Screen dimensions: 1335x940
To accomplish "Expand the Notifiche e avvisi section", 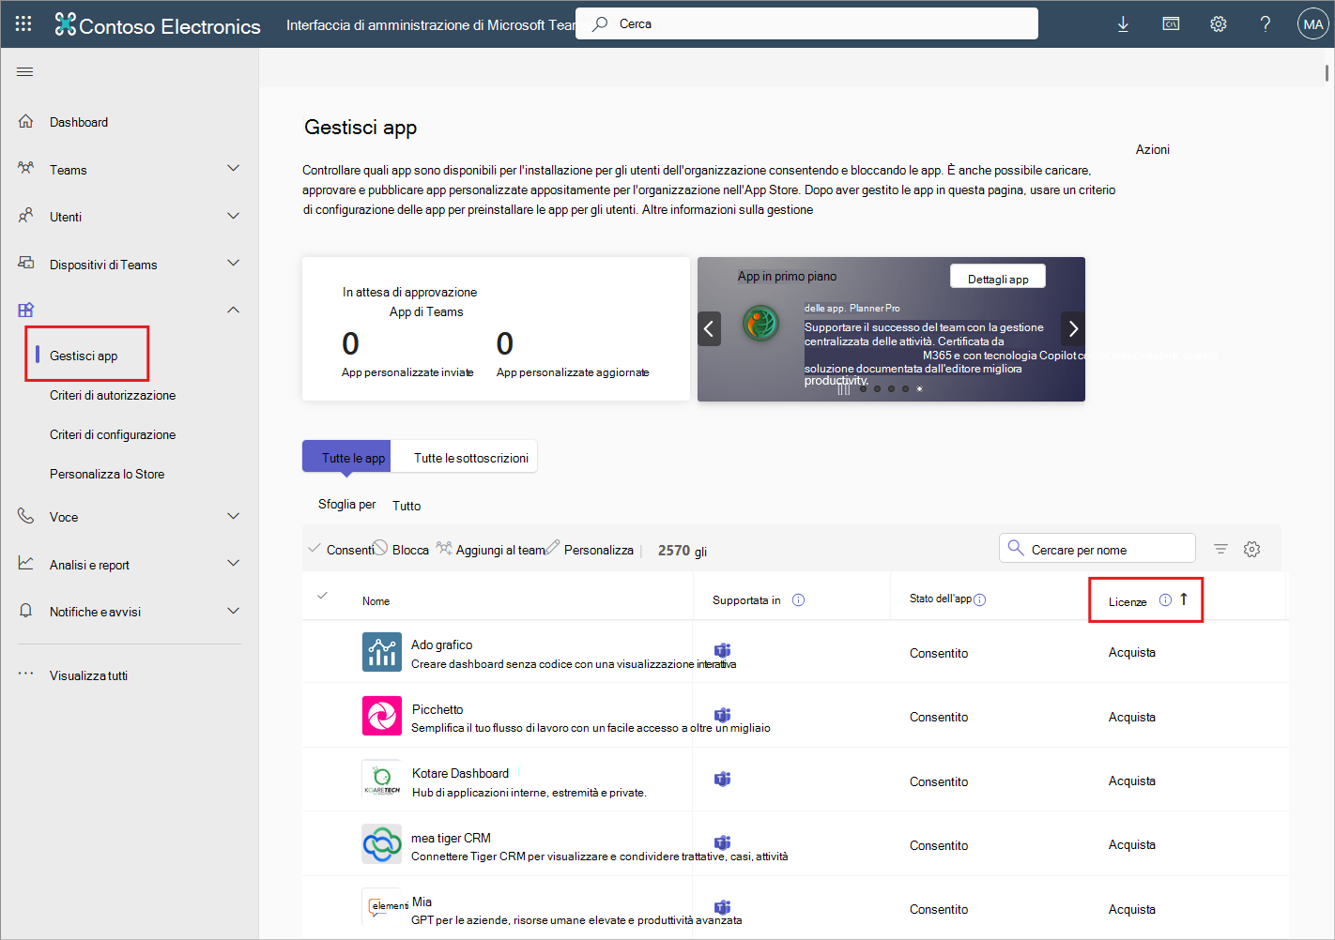I will pyautogui.click(x=233, y=611).
